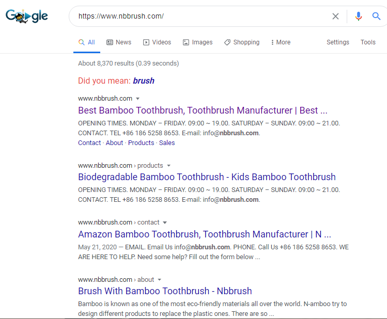This screenshot has width=387, height=319.
Task: Expand dropdown arrow next to 'products' URL
Action: pyautogui.click(x=169, y=166)
